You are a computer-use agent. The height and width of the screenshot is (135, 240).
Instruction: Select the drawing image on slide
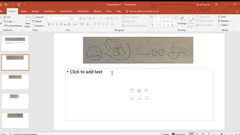tap(138, 50)
